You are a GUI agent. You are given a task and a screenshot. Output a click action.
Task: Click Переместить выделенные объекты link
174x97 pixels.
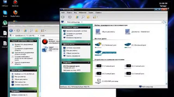pos(24,46)
